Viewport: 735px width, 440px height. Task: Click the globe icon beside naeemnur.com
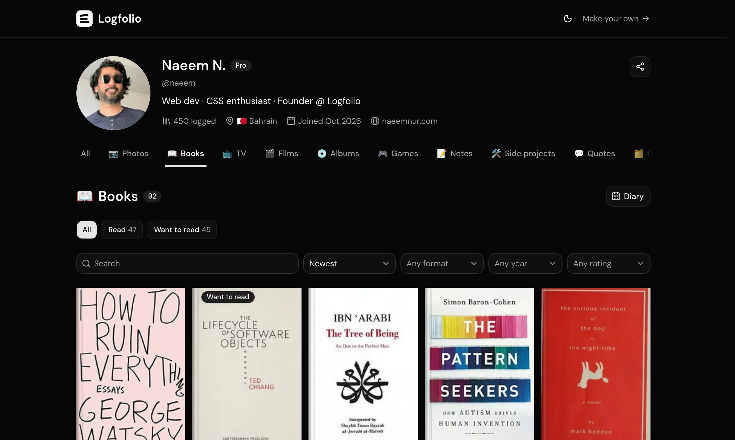(x=375, y=121)
